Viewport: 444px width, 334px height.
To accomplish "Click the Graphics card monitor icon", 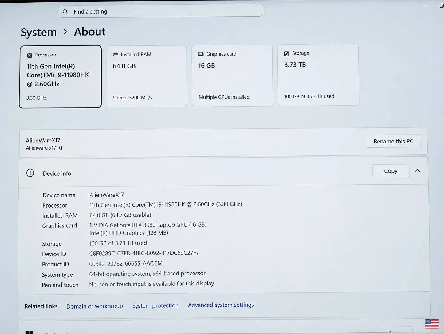I will click(x=201, y=54).
